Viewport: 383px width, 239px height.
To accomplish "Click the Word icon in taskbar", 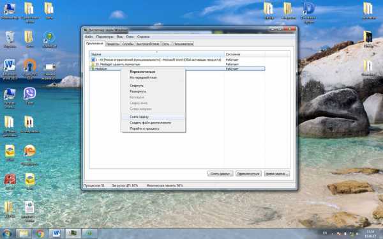I will [56, 234].
